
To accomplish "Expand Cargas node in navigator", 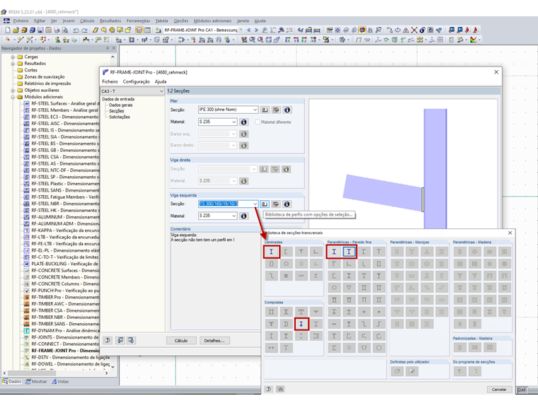I will click(x=13, y=57).
